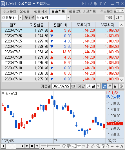Open the partially visible 주요통화환 tab
This screenshot has height=150, width=125.
(x=107, y=11)
